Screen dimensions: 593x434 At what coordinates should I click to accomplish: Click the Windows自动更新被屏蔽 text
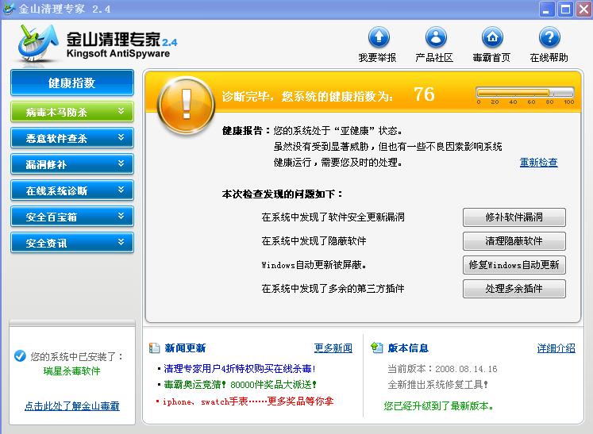314,265
